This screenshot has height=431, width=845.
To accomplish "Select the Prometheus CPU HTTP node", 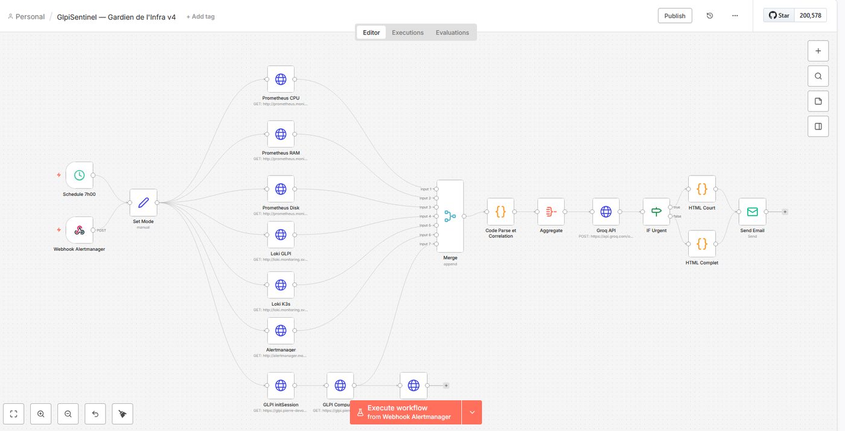I will (281, 79).
